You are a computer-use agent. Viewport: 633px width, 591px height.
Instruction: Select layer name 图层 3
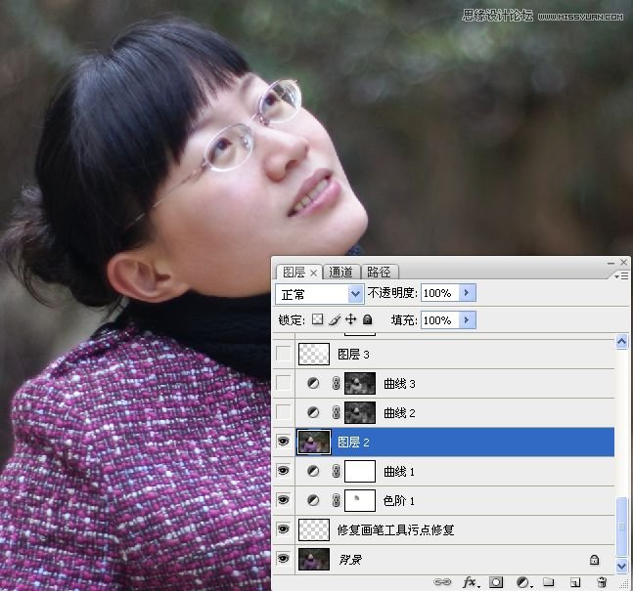coord(353,355)
